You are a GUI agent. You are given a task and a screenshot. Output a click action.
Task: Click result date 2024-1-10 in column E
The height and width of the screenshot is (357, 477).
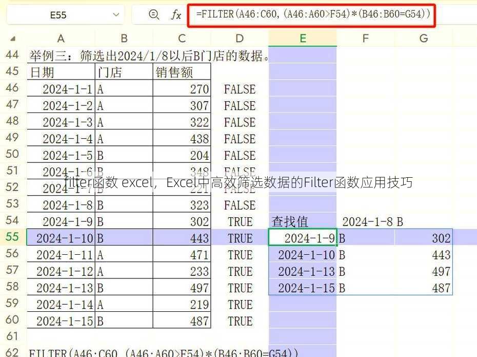(303, 254)
